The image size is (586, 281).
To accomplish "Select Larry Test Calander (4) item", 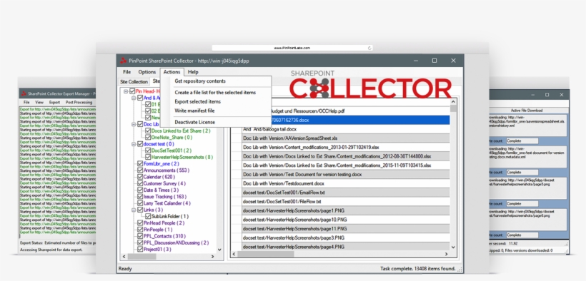I will [x=167, y=203].
